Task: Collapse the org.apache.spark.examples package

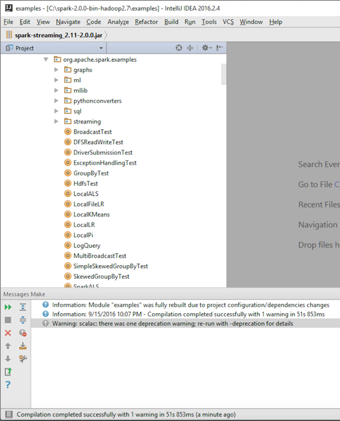Action: point(46,59)
